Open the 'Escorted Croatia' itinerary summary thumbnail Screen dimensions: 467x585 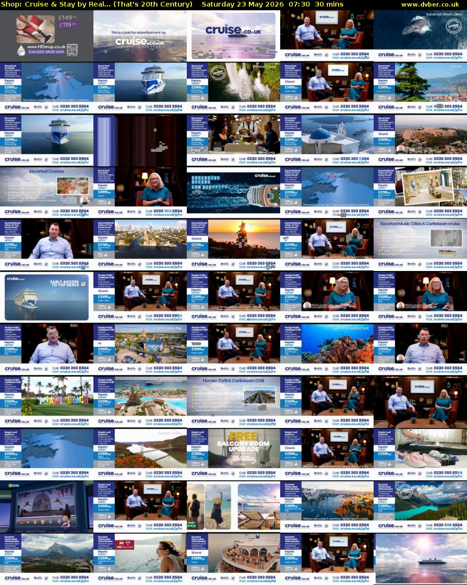pyautogui.click(x=47, y=193)
